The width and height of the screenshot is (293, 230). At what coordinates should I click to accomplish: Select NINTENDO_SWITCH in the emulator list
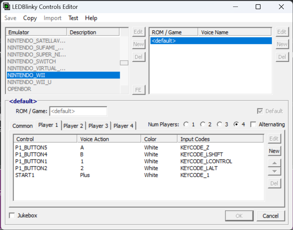coord(63,61)
